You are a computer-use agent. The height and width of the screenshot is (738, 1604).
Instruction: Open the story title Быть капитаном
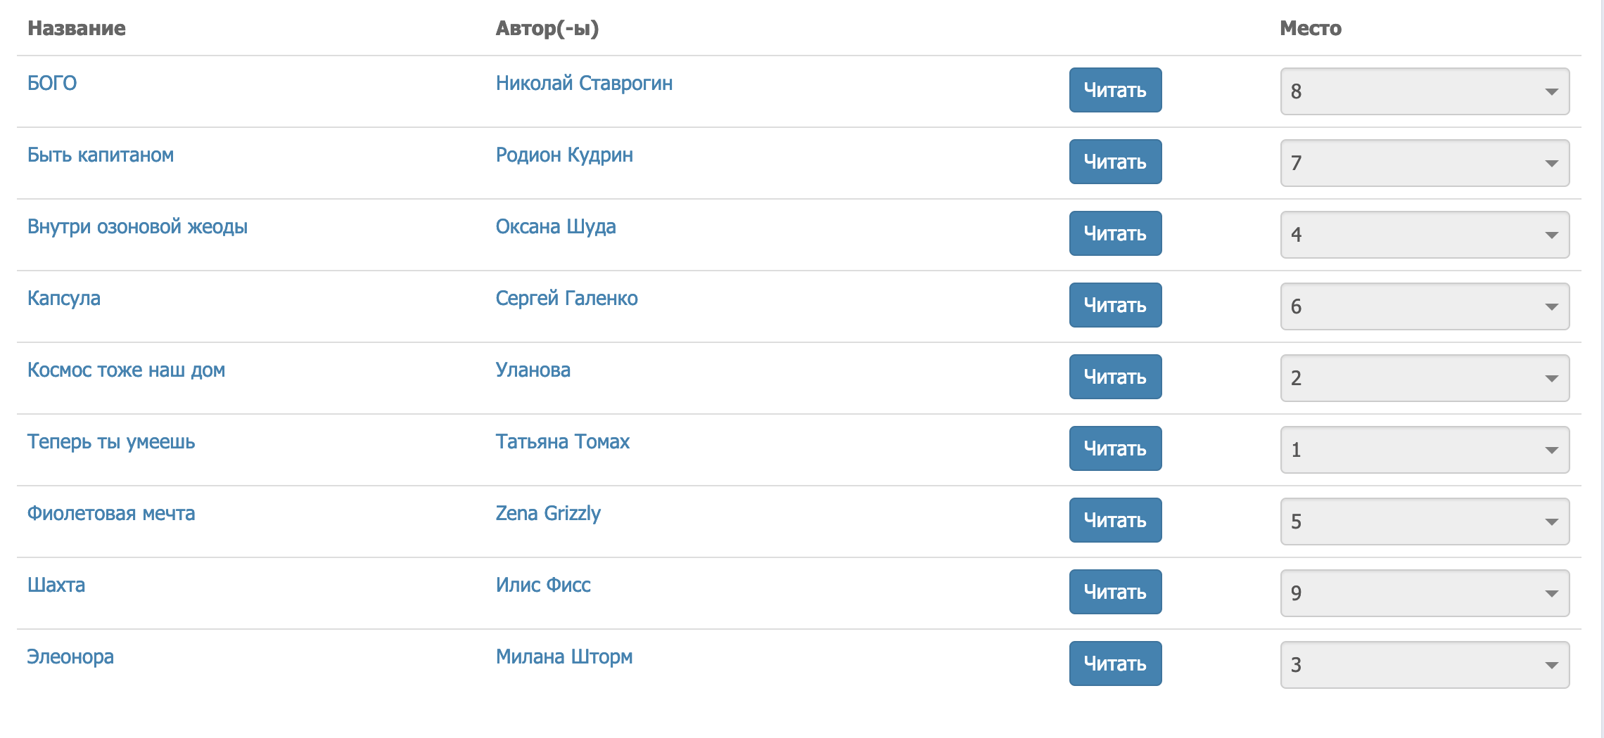pyautogui.click(x=101, y=155)
